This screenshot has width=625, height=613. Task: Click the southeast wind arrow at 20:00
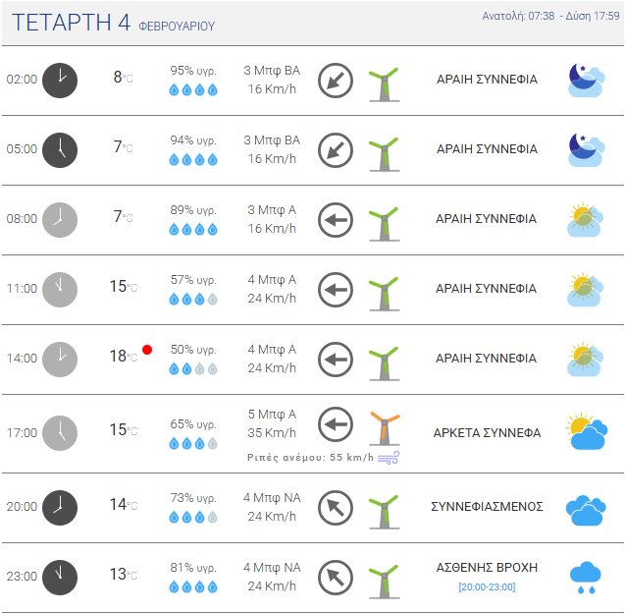click(x=336, y=508)
